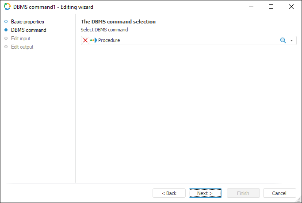
Task: Click the filled DBMS command step bullet
Action: [x=6, y=30]
